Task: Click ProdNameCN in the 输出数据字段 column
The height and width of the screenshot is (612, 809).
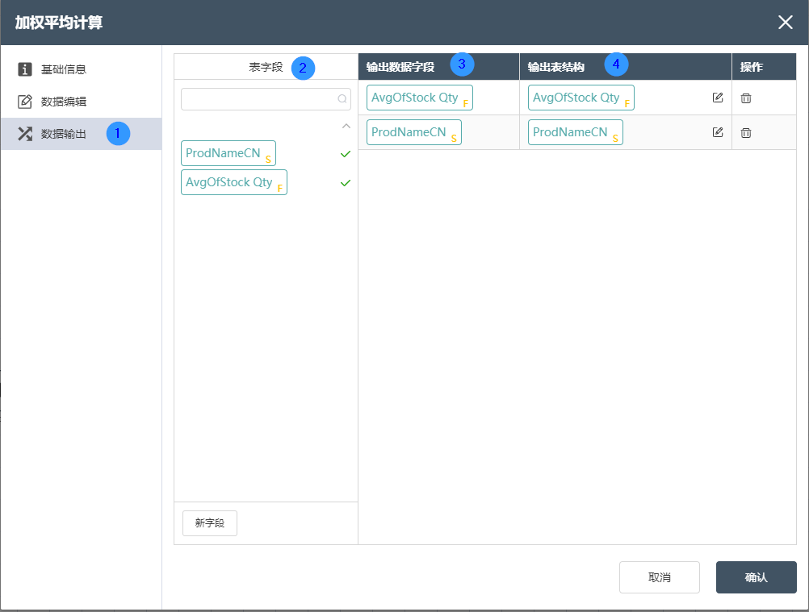Action: click(414, 132)
